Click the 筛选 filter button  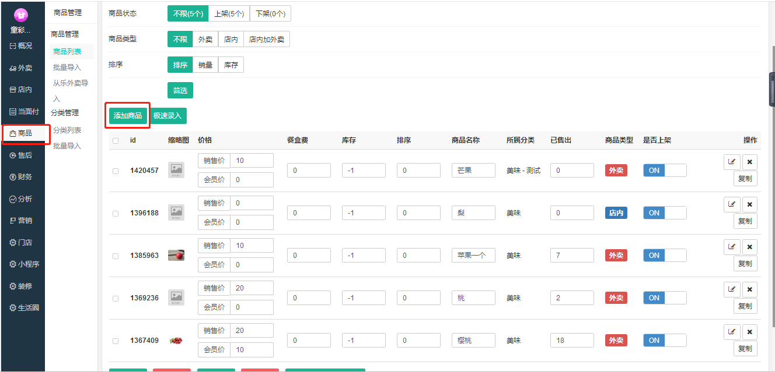(x=180, y=90)
